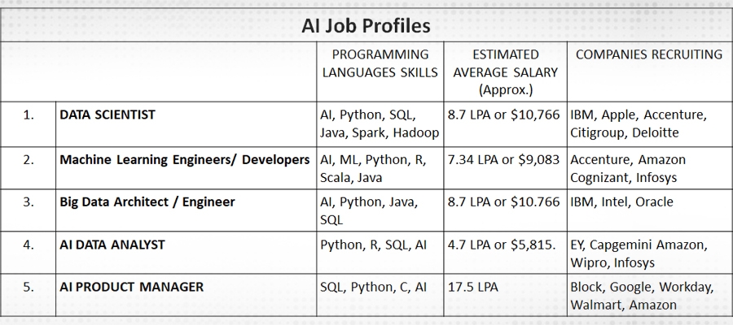Click the "AI PRODUCT MANAGER" job title cell
This screenshot has width=733, height=325.
131,287
